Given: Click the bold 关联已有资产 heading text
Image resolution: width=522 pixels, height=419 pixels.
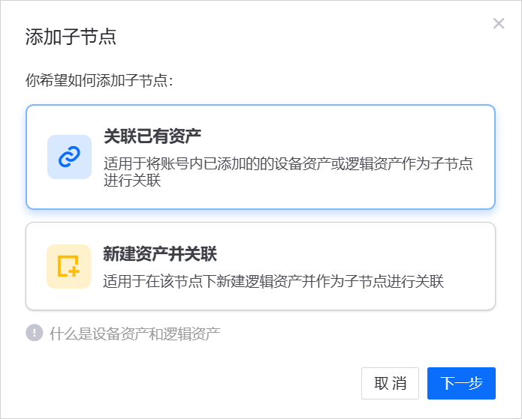Looking at the screenshot, I should pyautogui.click(x=152, y=136).
